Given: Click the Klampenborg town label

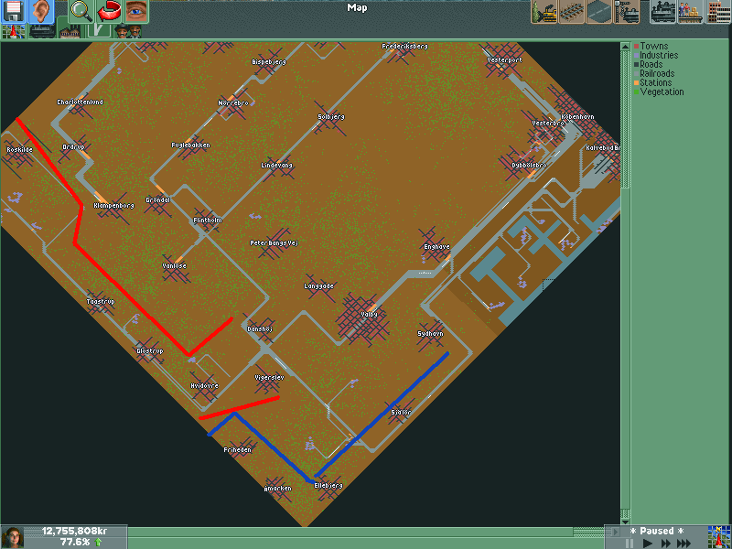Looking at the screenshot, I should 113,205.
